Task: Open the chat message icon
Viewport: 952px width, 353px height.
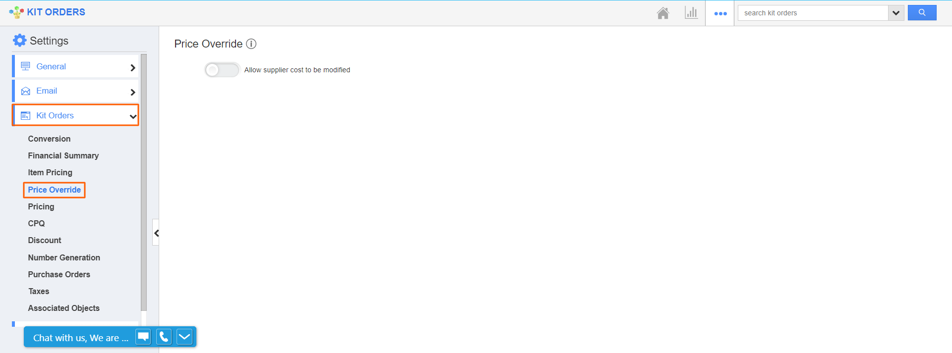Action: point(143,337)
